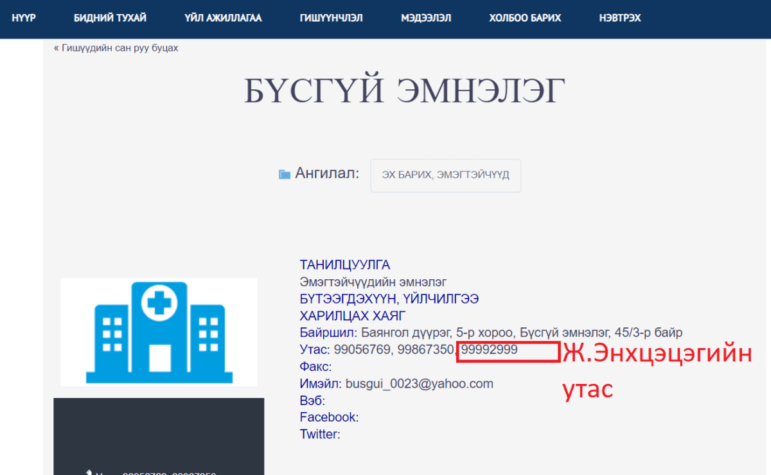This screenshot has width=771, height=475.
Task: Click the ЭХ БАРИХ, ЭМЭГТЭЙЧҮҮД category button
Action: [445, 175]
